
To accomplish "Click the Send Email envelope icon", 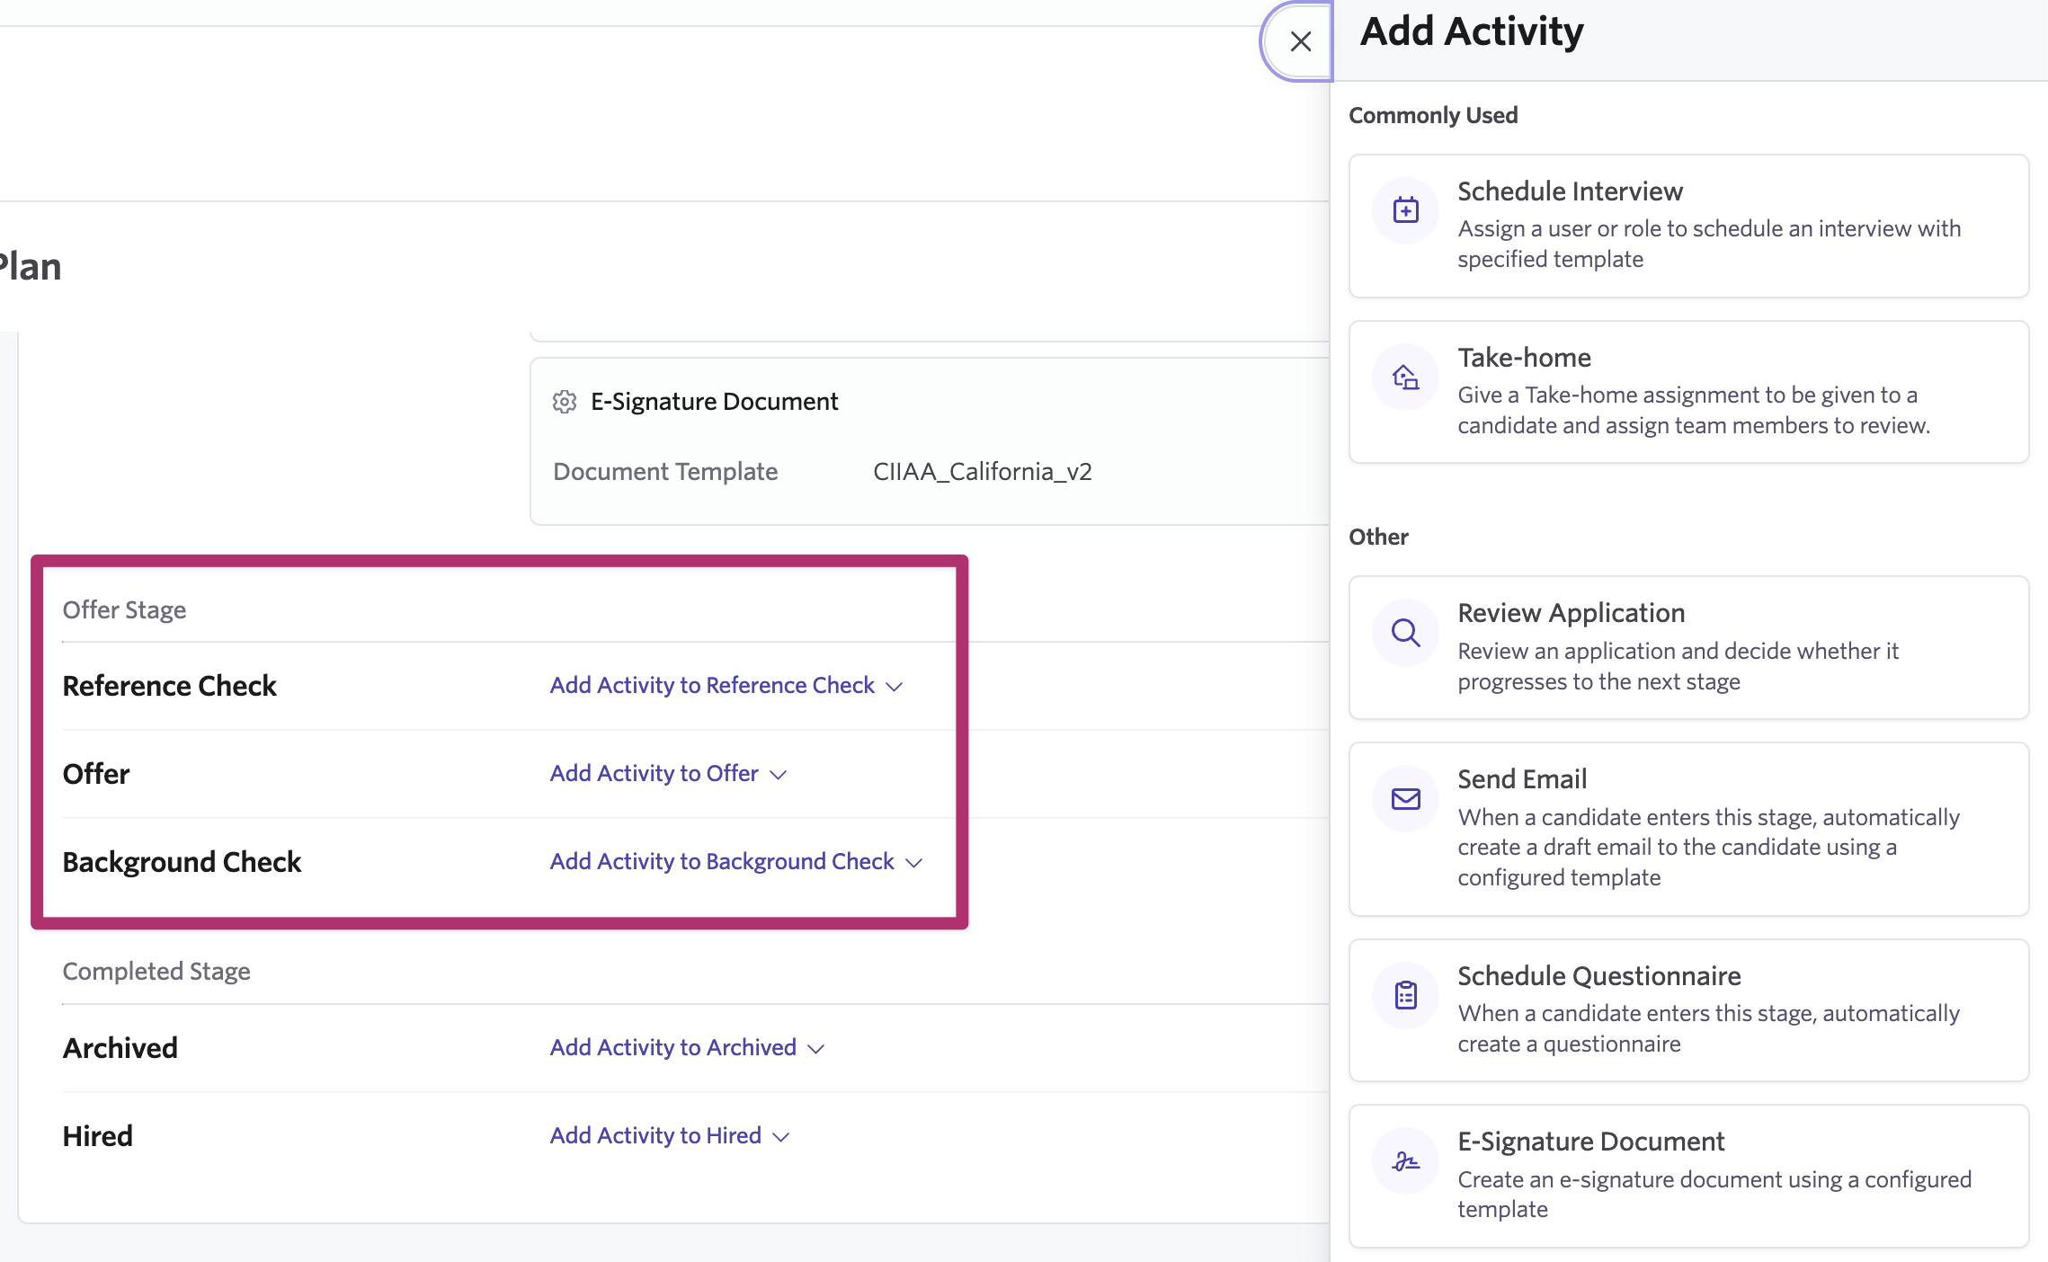I will (x=1405, y=798).
